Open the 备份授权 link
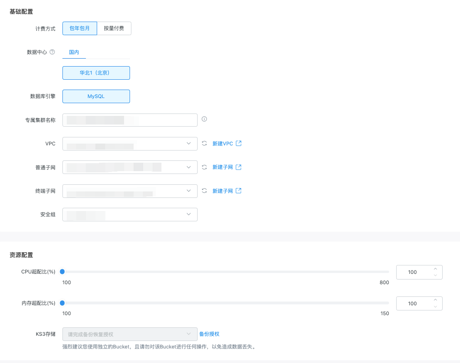Image resolution: width=460 pixels, height=363 pixels. [x=209, y=334]
